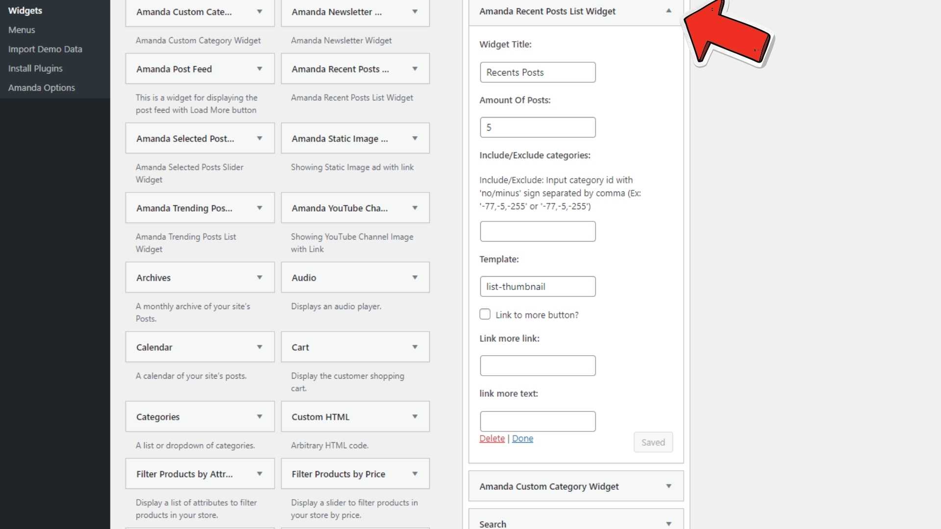Image resolution: width=941 pixels, height=529 pixels.
Task: Expand the Custom HTML widget arrow
Action: [x=415, y=417]
